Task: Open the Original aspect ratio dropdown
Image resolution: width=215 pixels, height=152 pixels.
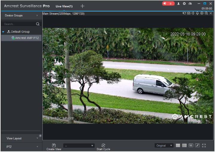Action: pyautogui.click(x=164, y=145)
